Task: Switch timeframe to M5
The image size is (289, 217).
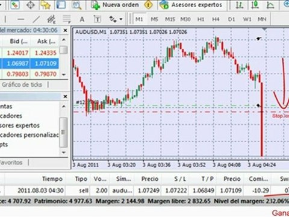Action: point(154,19)
